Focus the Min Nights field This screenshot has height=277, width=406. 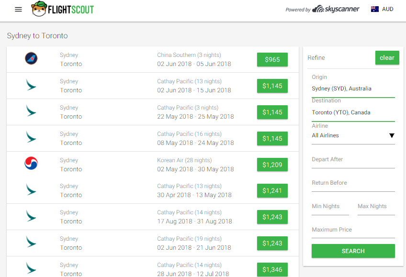tap(330, 207)
